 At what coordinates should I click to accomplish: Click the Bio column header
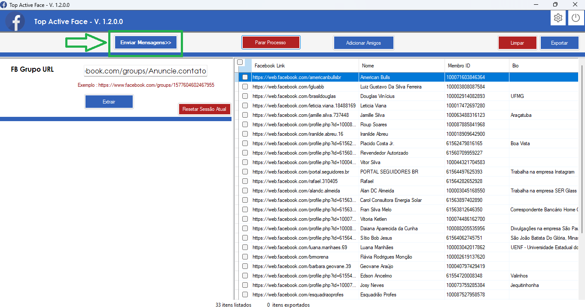[x=544, y=66]
